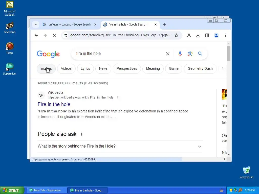The image size is (259, 194).
Task: Open the Recycle Bin icon
Action: pyautogui.click(x=246, y=172)
